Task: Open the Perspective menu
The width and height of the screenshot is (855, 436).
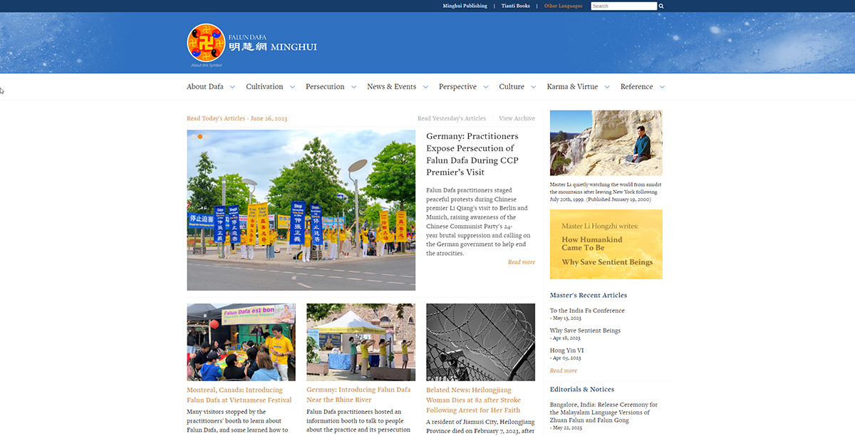Action: (457, 87)
